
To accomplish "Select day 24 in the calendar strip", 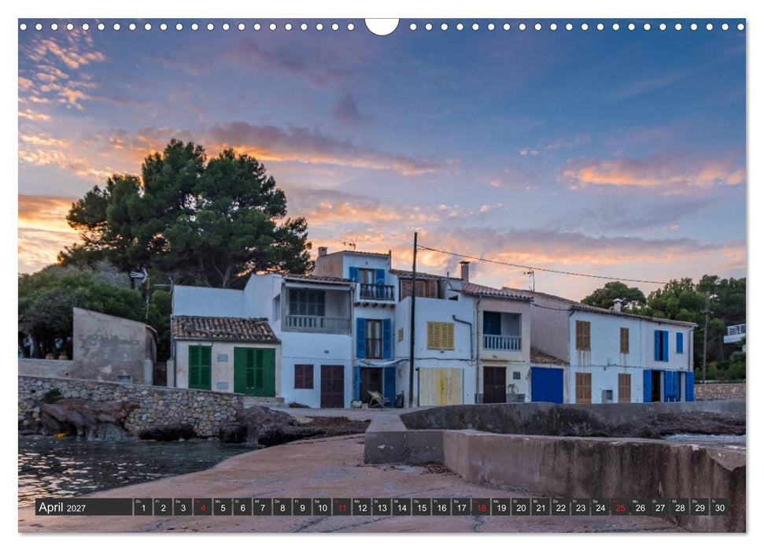I will tap(600, 507).
